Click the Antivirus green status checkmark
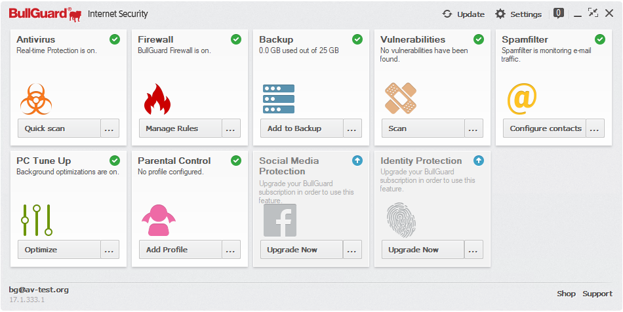The width and height of the screenshot is (623, 312). coord(115,39)
